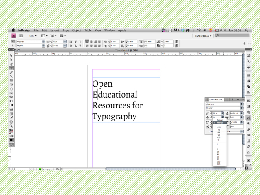260x195 pixels.
Task: Toggle character formatting controls mode
Action: click(x=13, y=41)
